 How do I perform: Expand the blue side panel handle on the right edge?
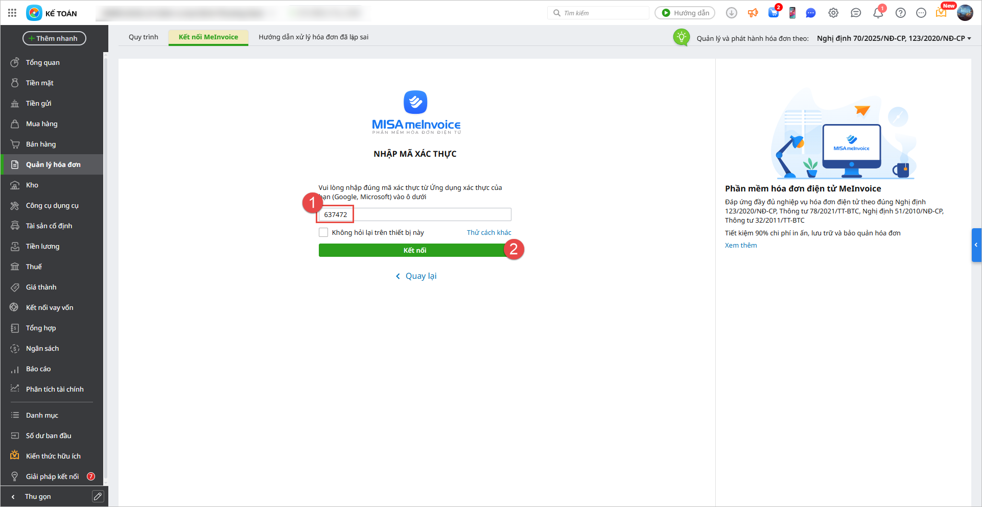pyautogui.click(x=976, y=245)
